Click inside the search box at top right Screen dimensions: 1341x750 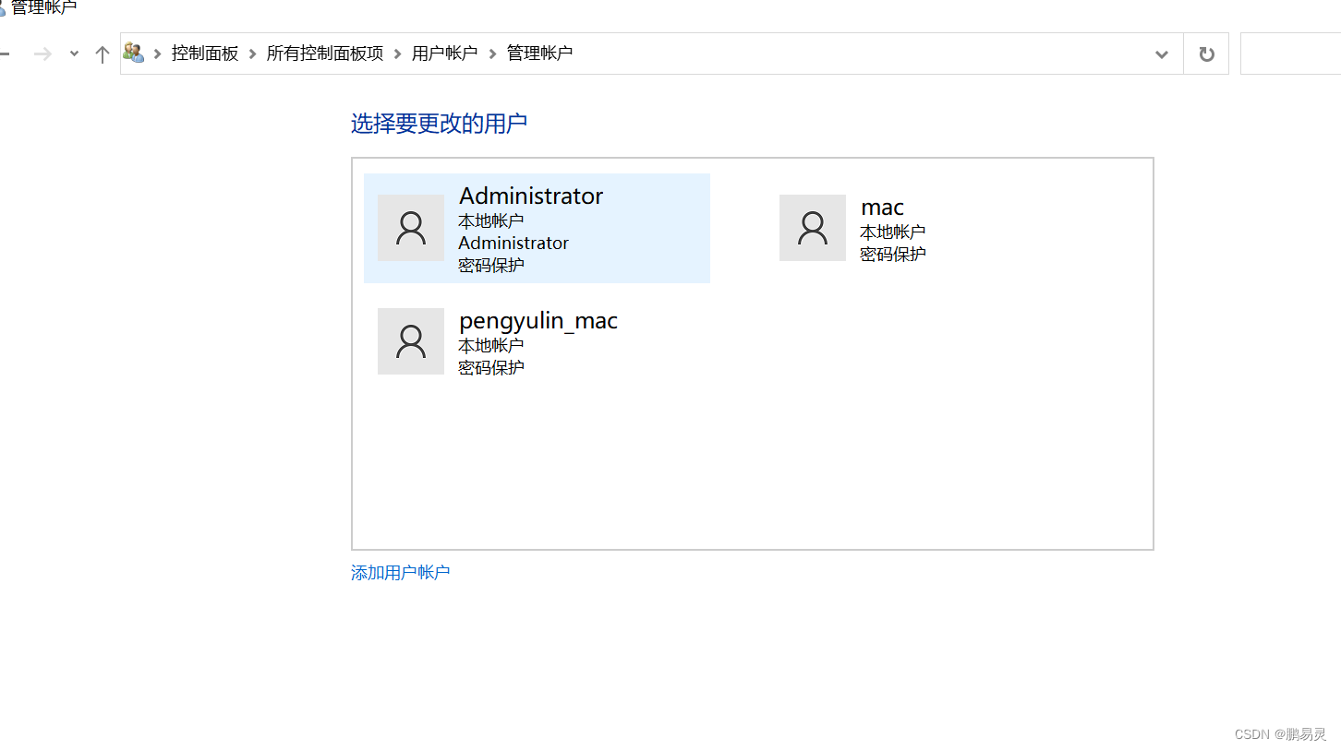(x=1293, y=53)
